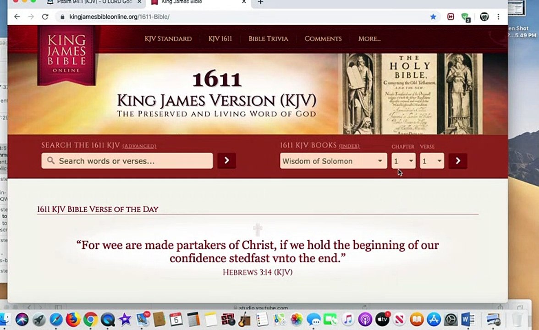Click the verse of the day quote text

pos(258,252)
